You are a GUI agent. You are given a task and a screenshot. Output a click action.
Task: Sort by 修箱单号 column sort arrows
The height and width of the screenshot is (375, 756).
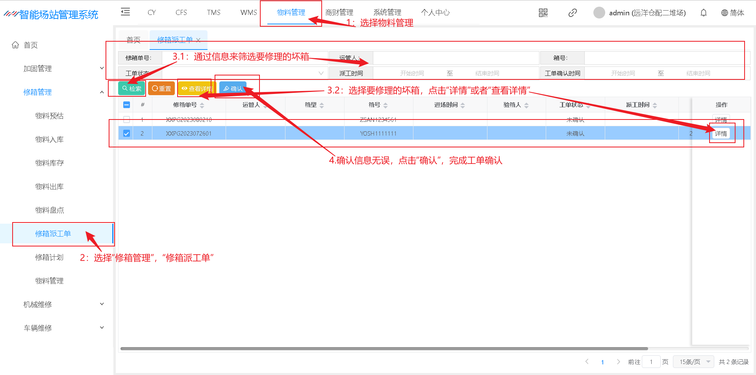click(202, 105)
